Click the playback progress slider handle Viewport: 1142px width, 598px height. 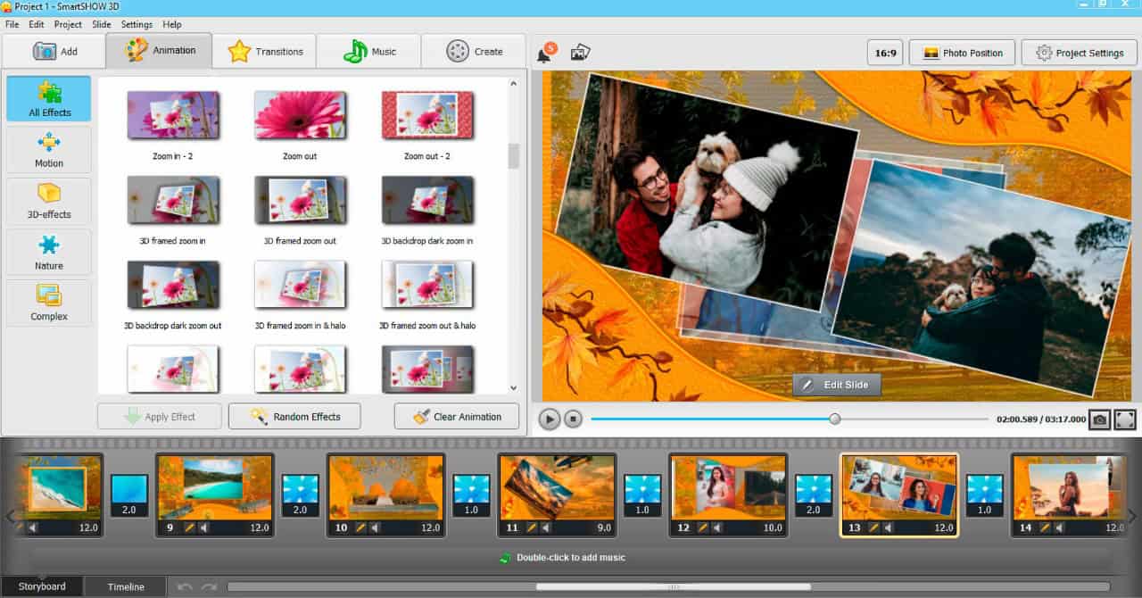[834, 419]
